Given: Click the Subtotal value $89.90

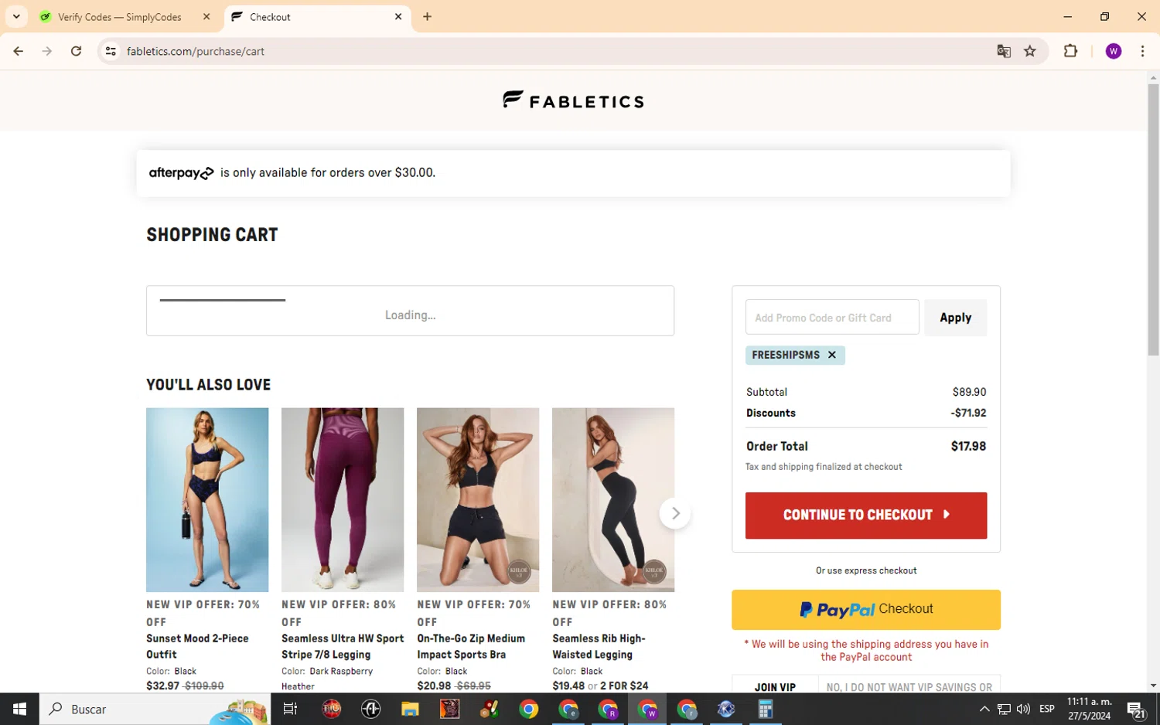Looking at the screenshot, I should tap(969, 392).
